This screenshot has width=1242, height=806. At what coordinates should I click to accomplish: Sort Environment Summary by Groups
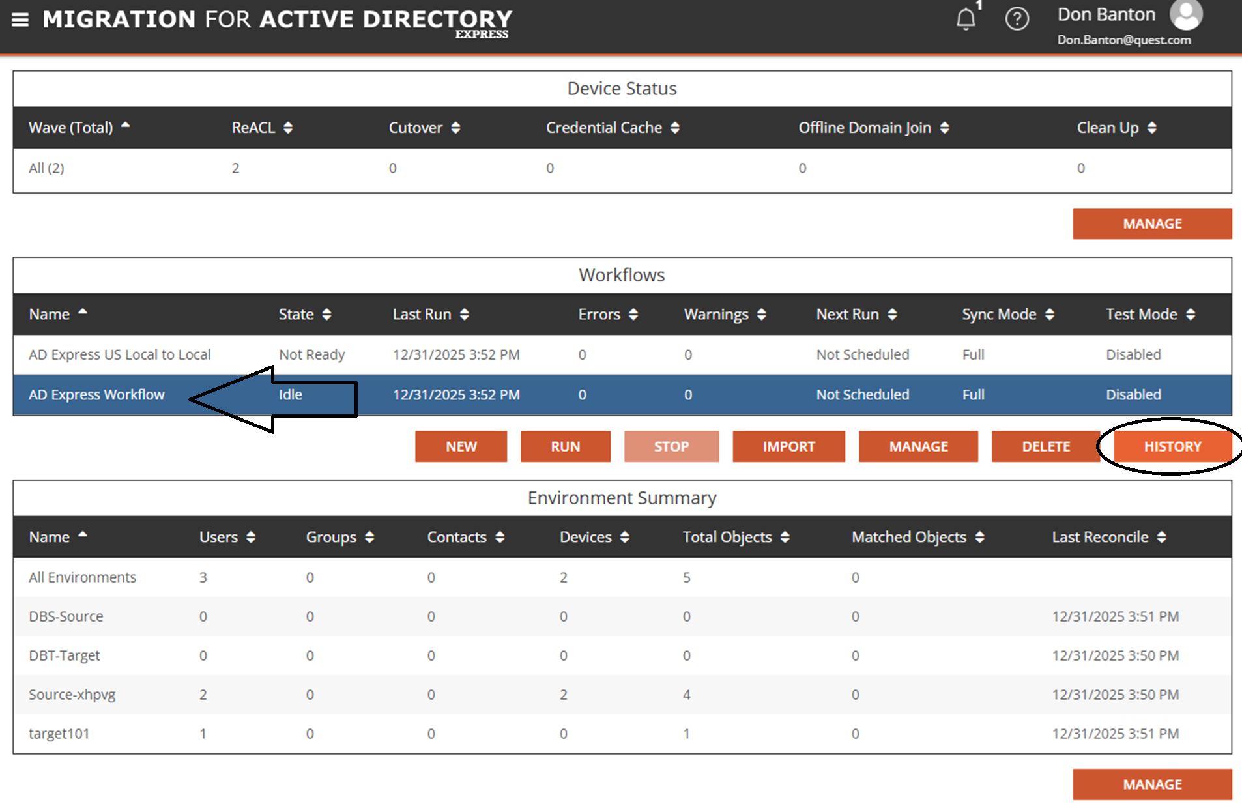(339, 537)
